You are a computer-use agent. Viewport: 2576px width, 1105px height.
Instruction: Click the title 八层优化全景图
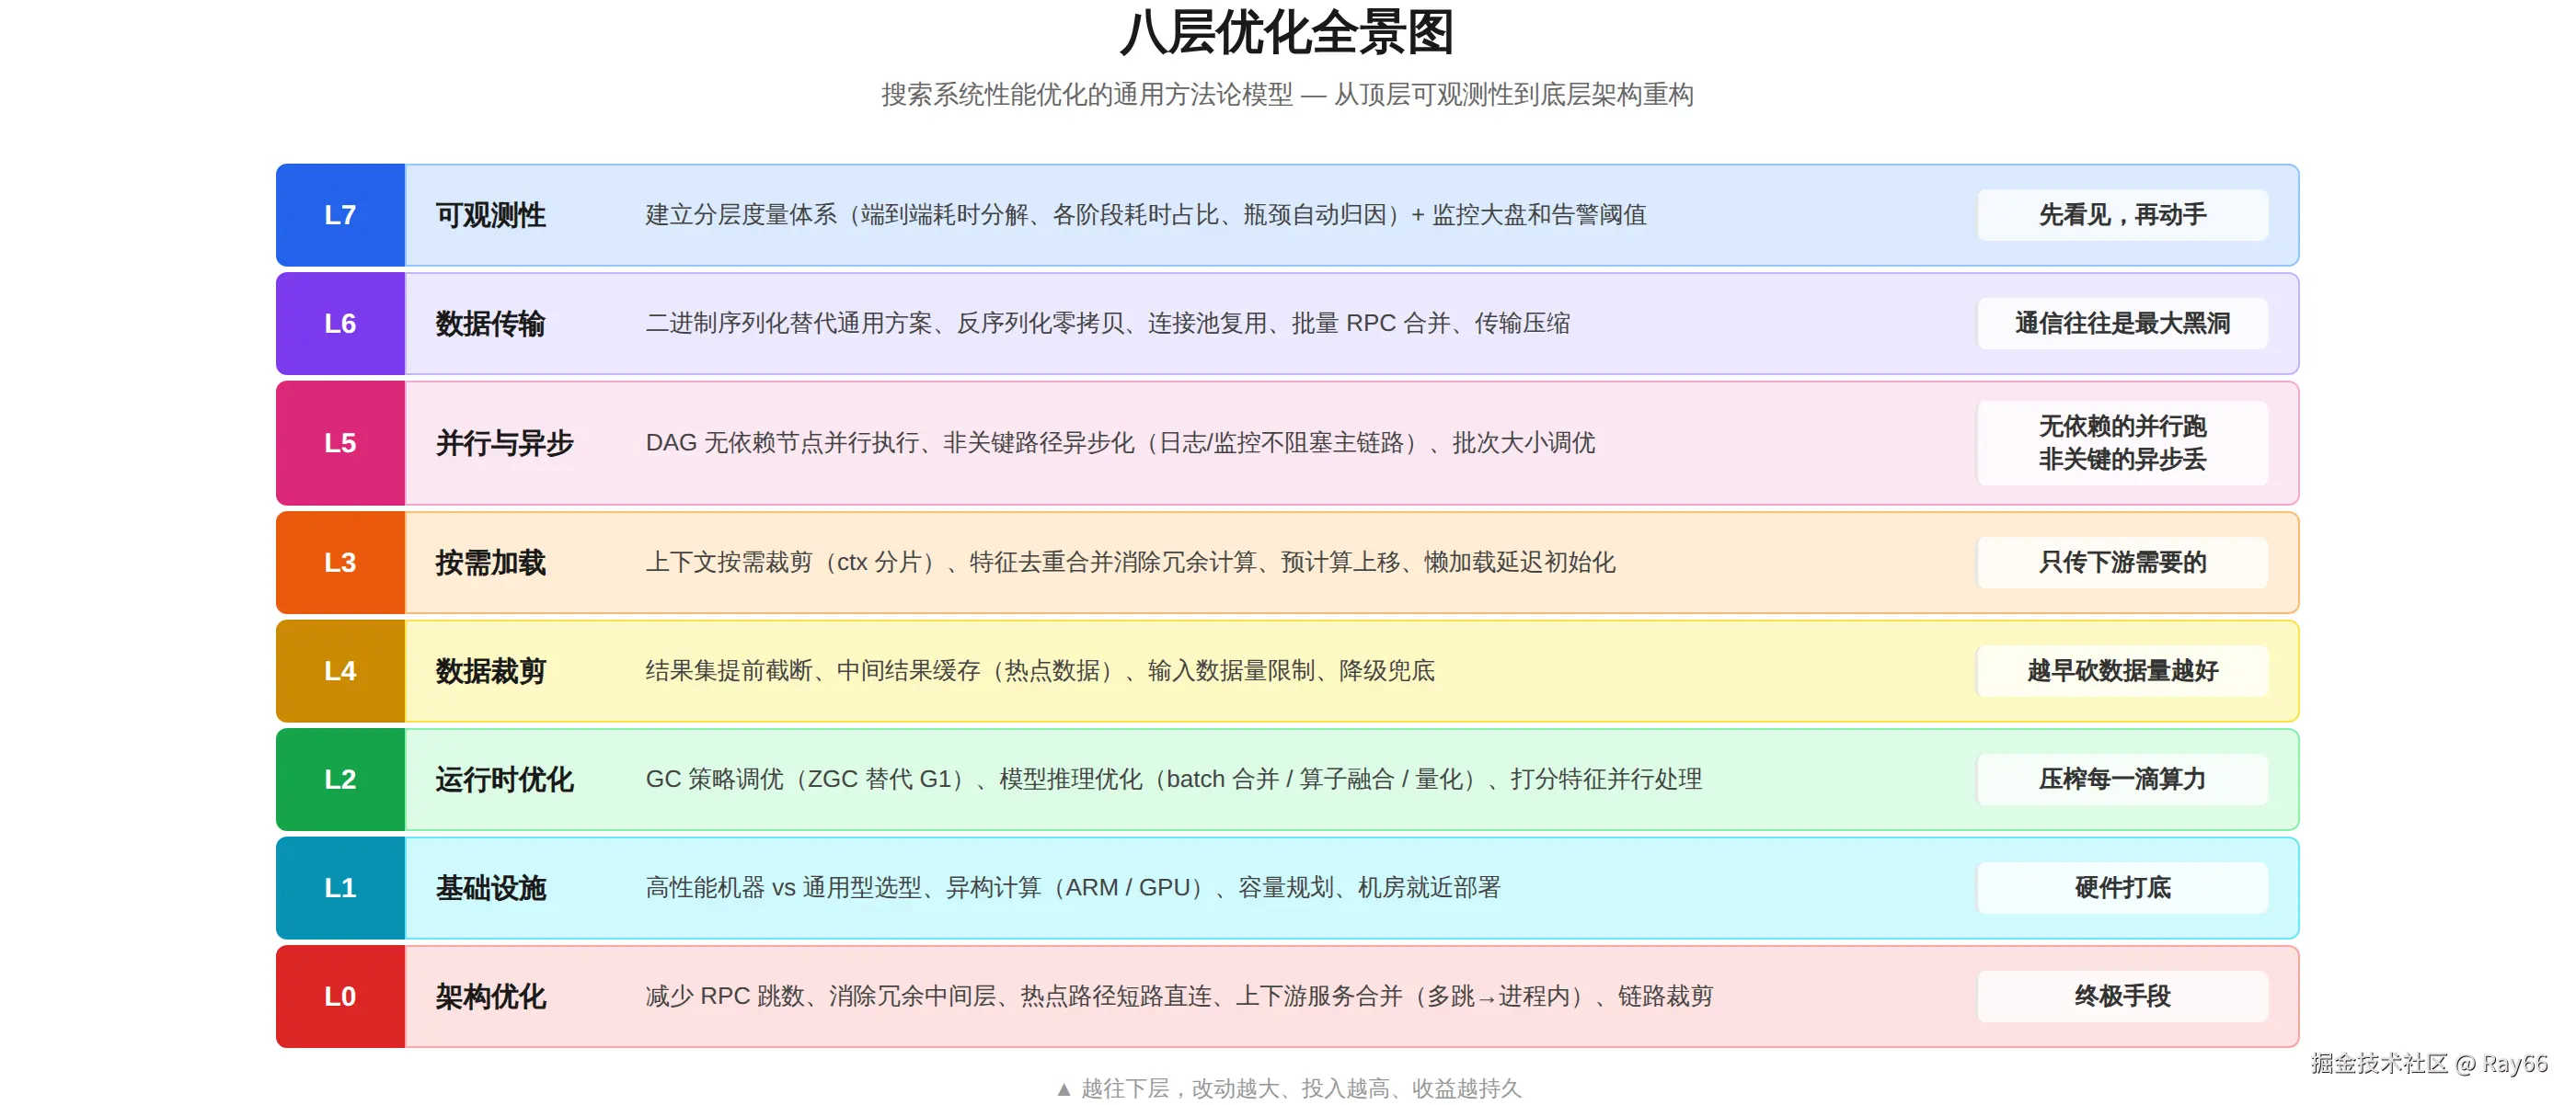[1287, 33]
